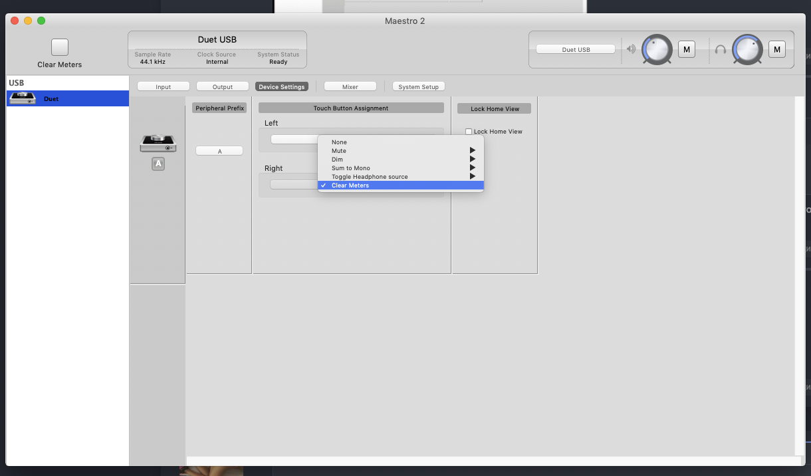Click the Touch Button Assignment header
The image size is (811, 476).
tap(351, 108)
